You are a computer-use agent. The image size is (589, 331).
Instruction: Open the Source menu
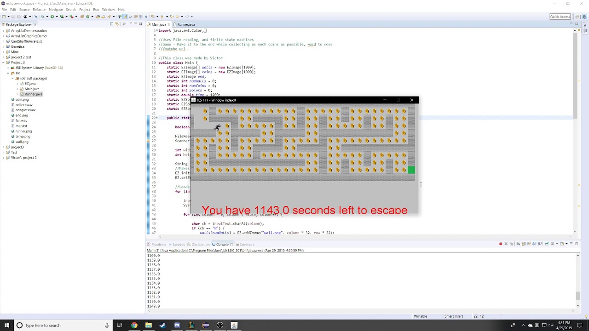24,9
